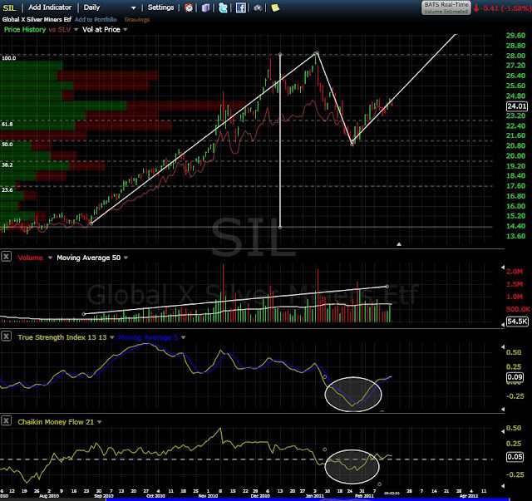
Task: Expand Chaikin Money Flow 21 dropdown
Action: point(100,422)
